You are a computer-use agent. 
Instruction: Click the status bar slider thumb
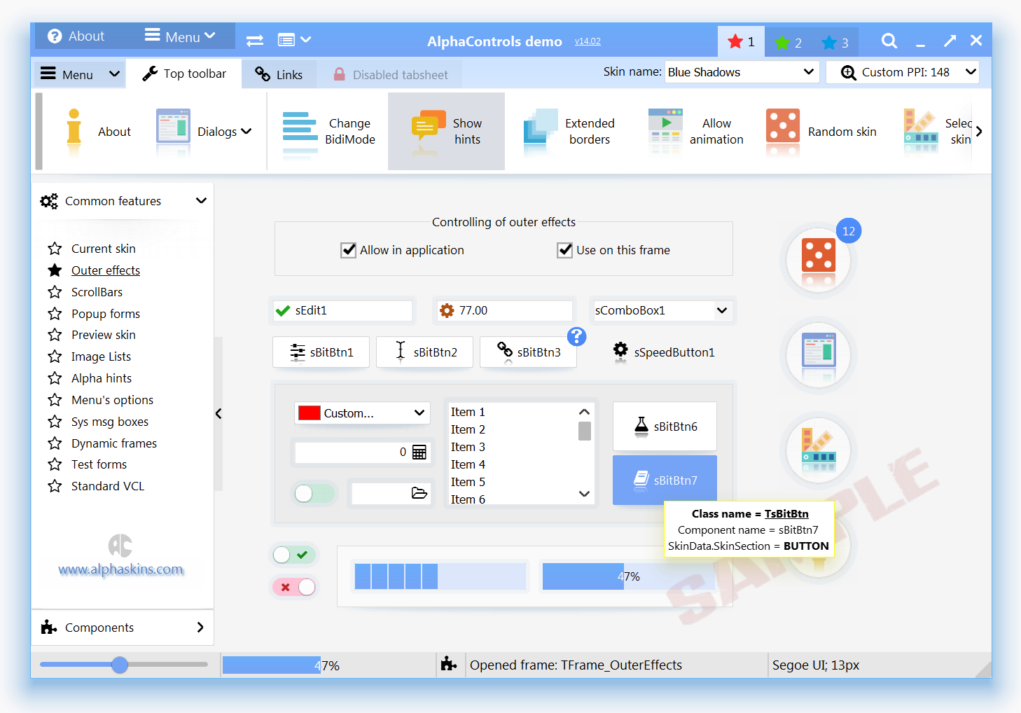(x=120, y=665)
